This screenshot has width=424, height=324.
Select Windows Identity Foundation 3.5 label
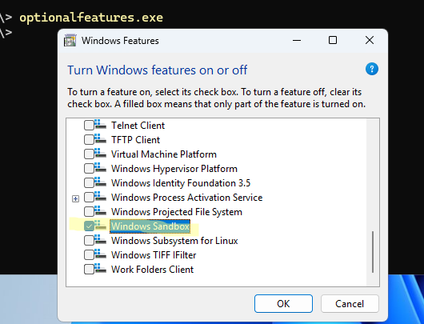coord(181,183)
